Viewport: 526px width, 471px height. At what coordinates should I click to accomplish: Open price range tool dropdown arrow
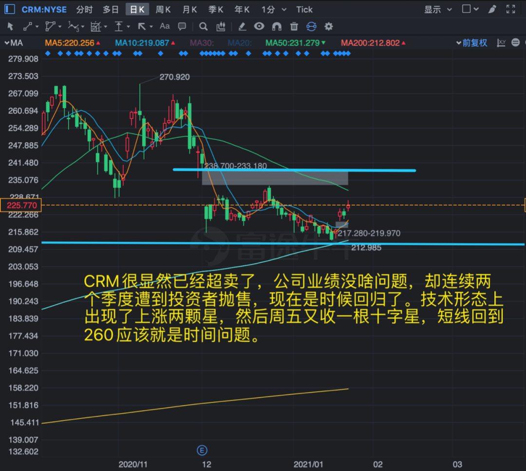coord(128,26)
